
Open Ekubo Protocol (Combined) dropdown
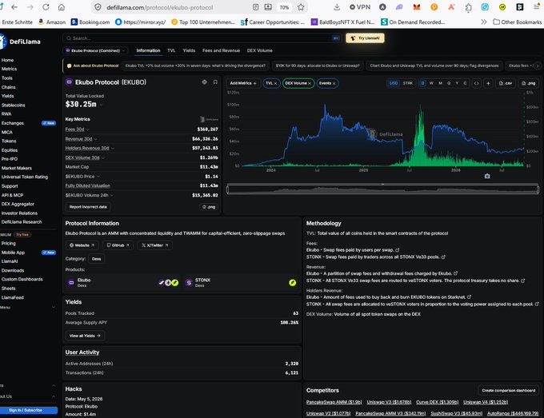(x=95, y=50)
